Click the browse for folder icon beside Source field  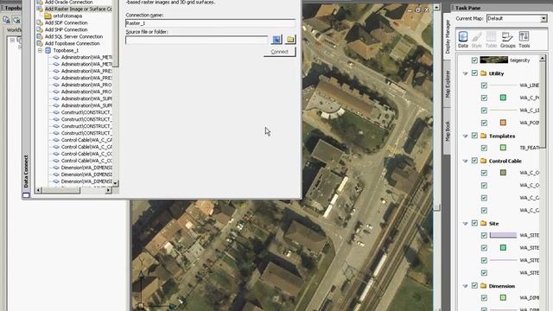[290, 39]
